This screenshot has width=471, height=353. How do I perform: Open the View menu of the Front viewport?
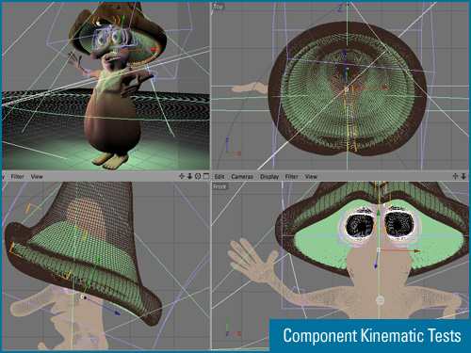(311, 177)
